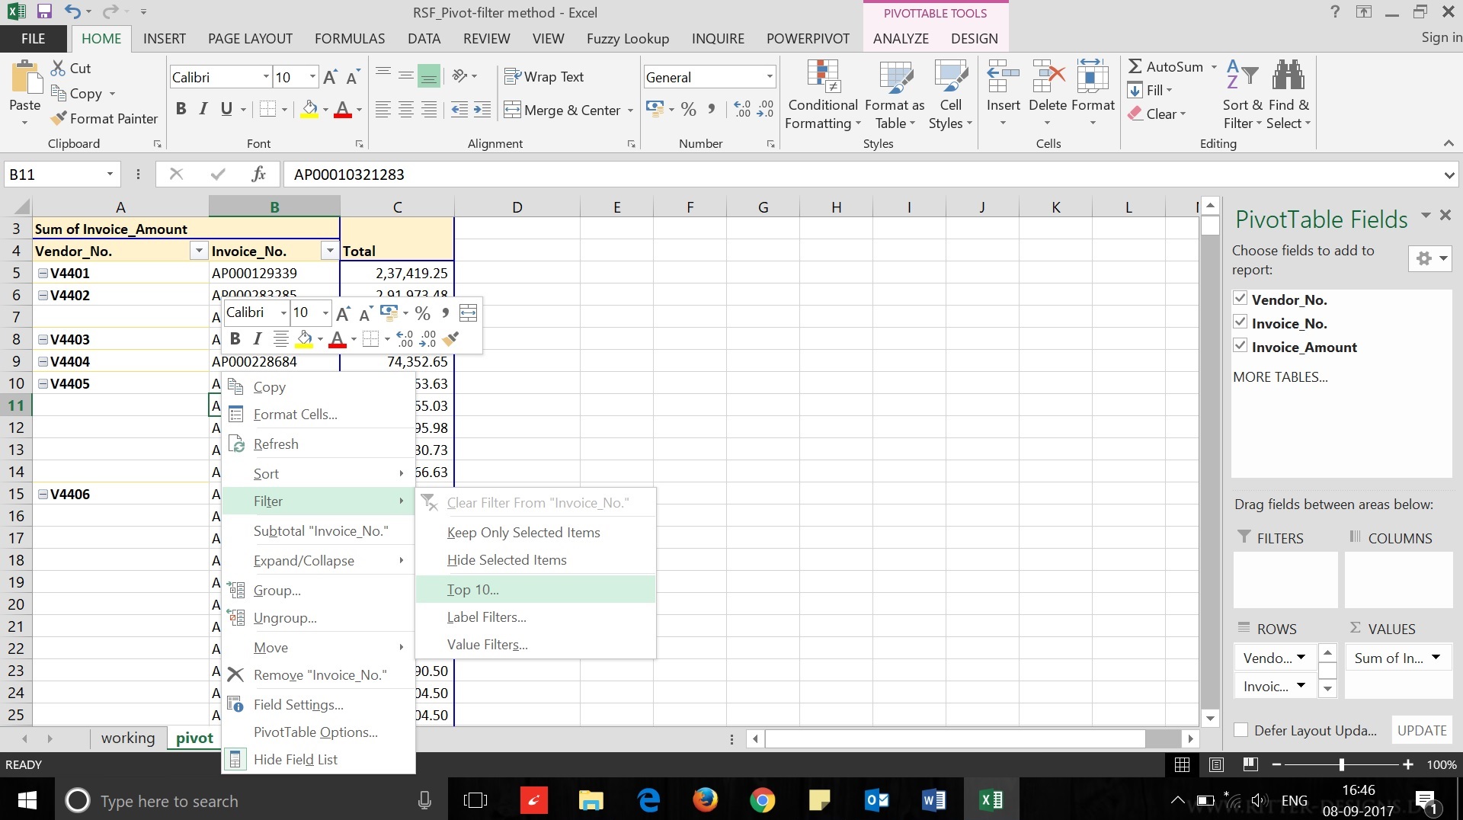Collapse the V4406 vendor group
The image size is (1463, 820).
pos(43,495)
